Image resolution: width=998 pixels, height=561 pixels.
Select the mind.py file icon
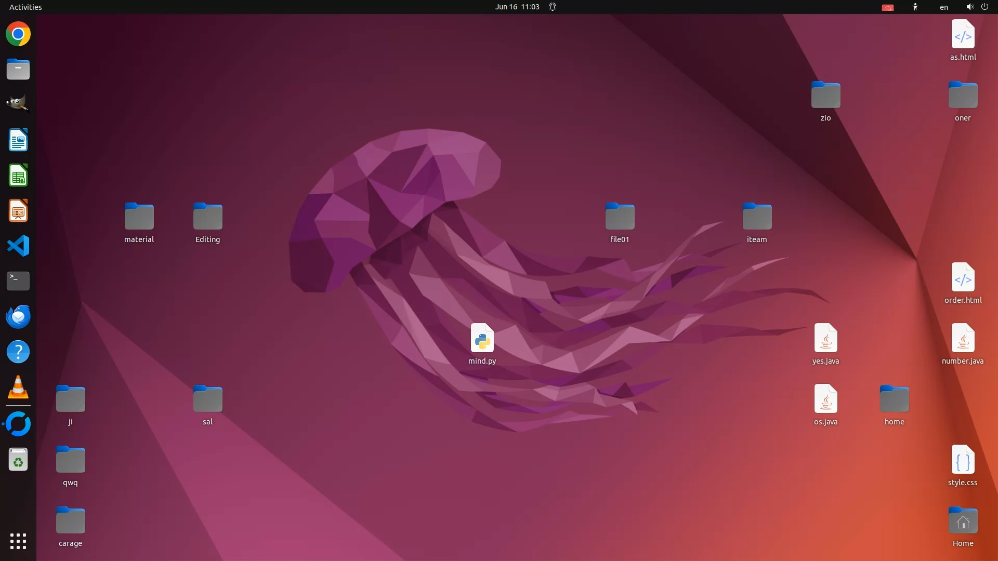pyautogui.click(x=482, y=339)
